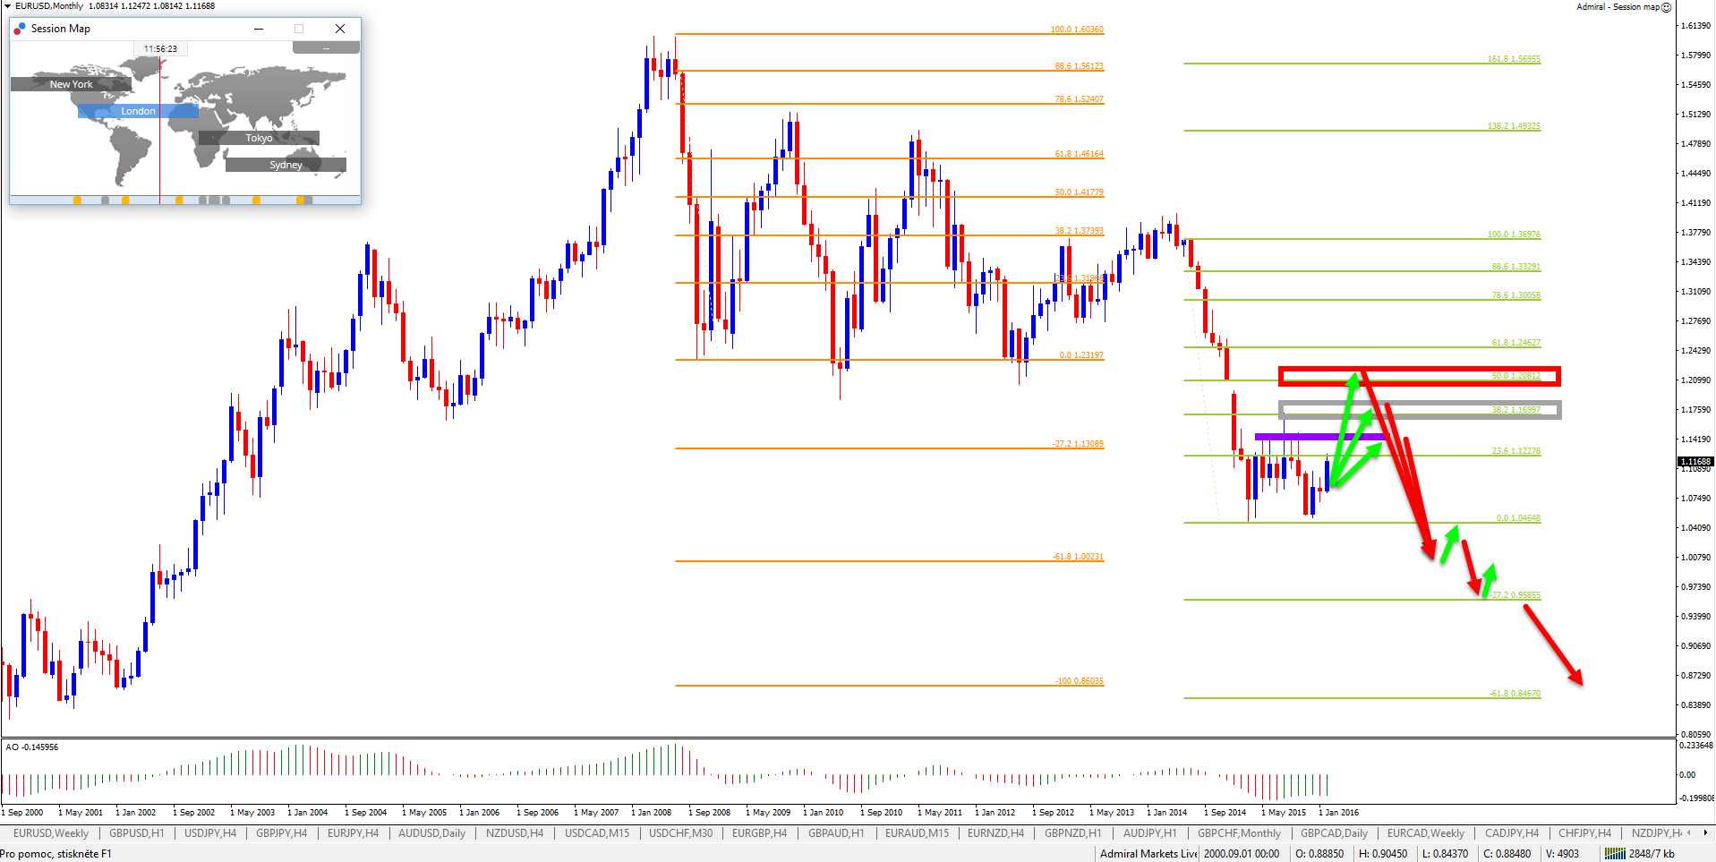The width and height of the screenshot is (1716, 862).
Task: Switch to the GBPUSD,H1 chart tab
Action: (x=136, y=833)
